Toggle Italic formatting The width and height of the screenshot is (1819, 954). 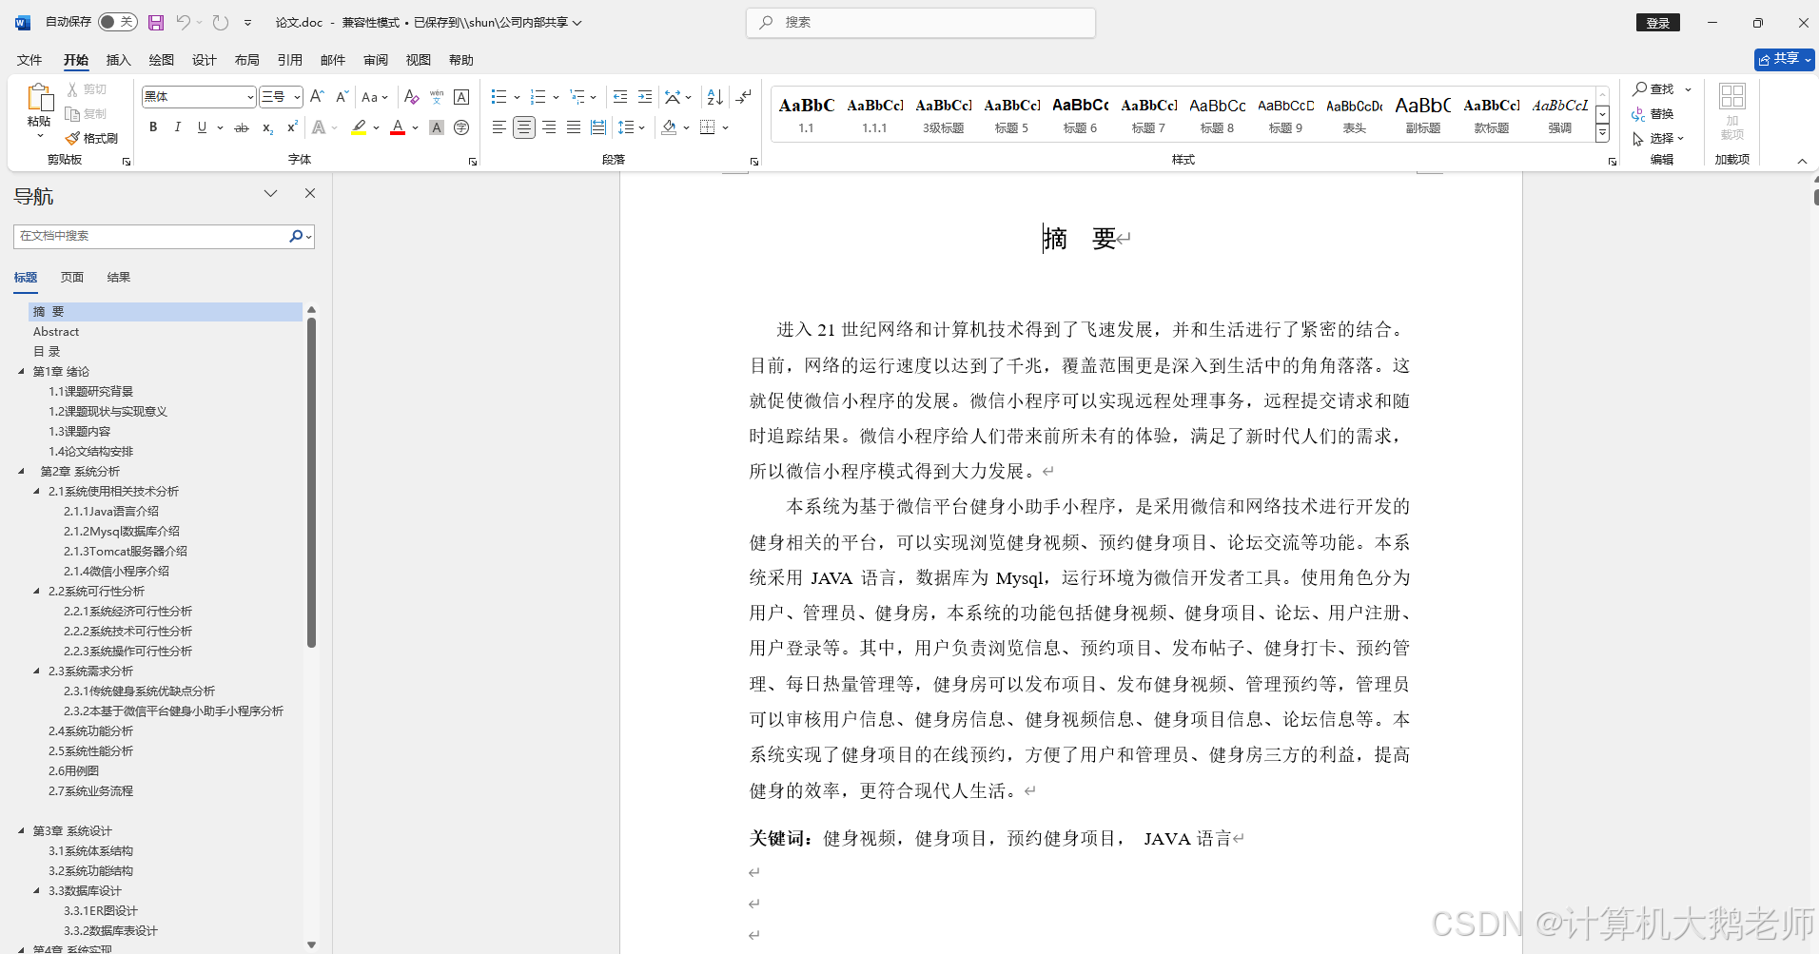(177, 127)
